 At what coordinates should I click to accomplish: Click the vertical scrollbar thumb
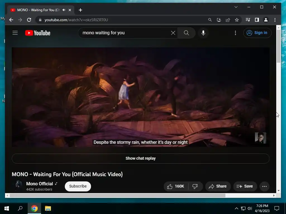[x=278, y=46]
